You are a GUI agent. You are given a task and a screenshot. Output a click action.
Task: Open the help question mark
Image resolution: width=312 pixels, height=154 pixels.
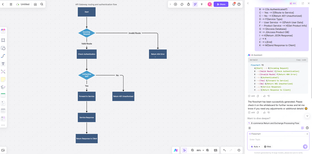tap(239, 4)
